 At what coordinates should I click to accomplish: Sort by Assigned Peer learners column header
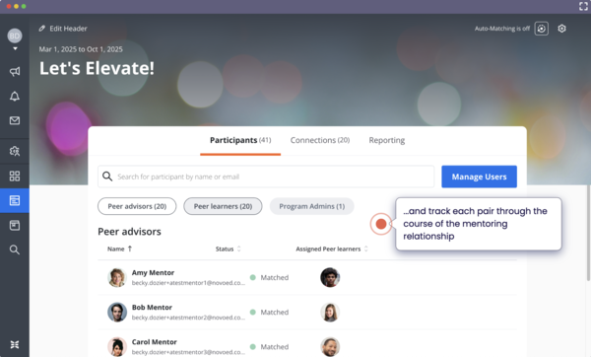point(332,250)
